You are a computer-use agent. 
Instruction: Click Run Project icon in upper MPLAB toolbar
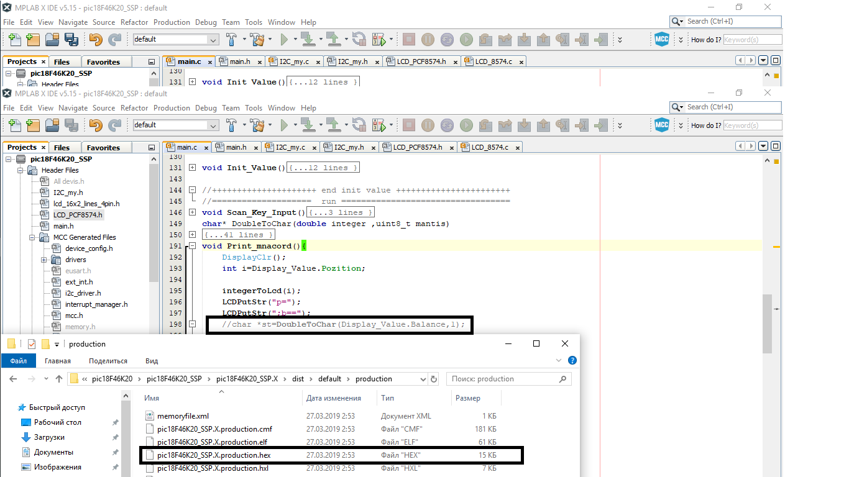pos(284,39)
